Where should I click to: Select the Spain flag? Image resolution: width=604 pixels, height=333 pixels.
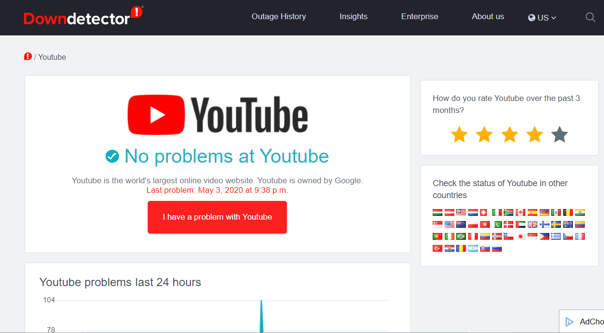pos(533,212)
